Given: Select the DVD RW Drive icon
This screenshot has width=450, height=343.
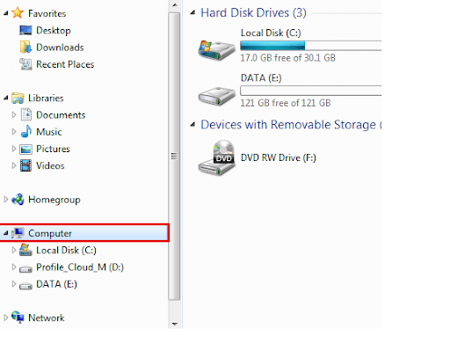Looking at the screenshot, I should coord(216,157).
